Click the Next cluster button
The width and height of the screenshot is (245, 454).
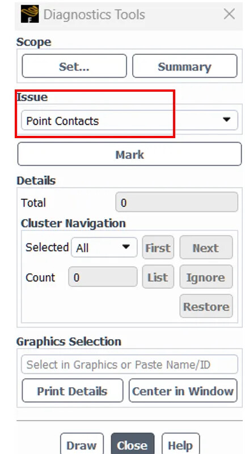206,247
